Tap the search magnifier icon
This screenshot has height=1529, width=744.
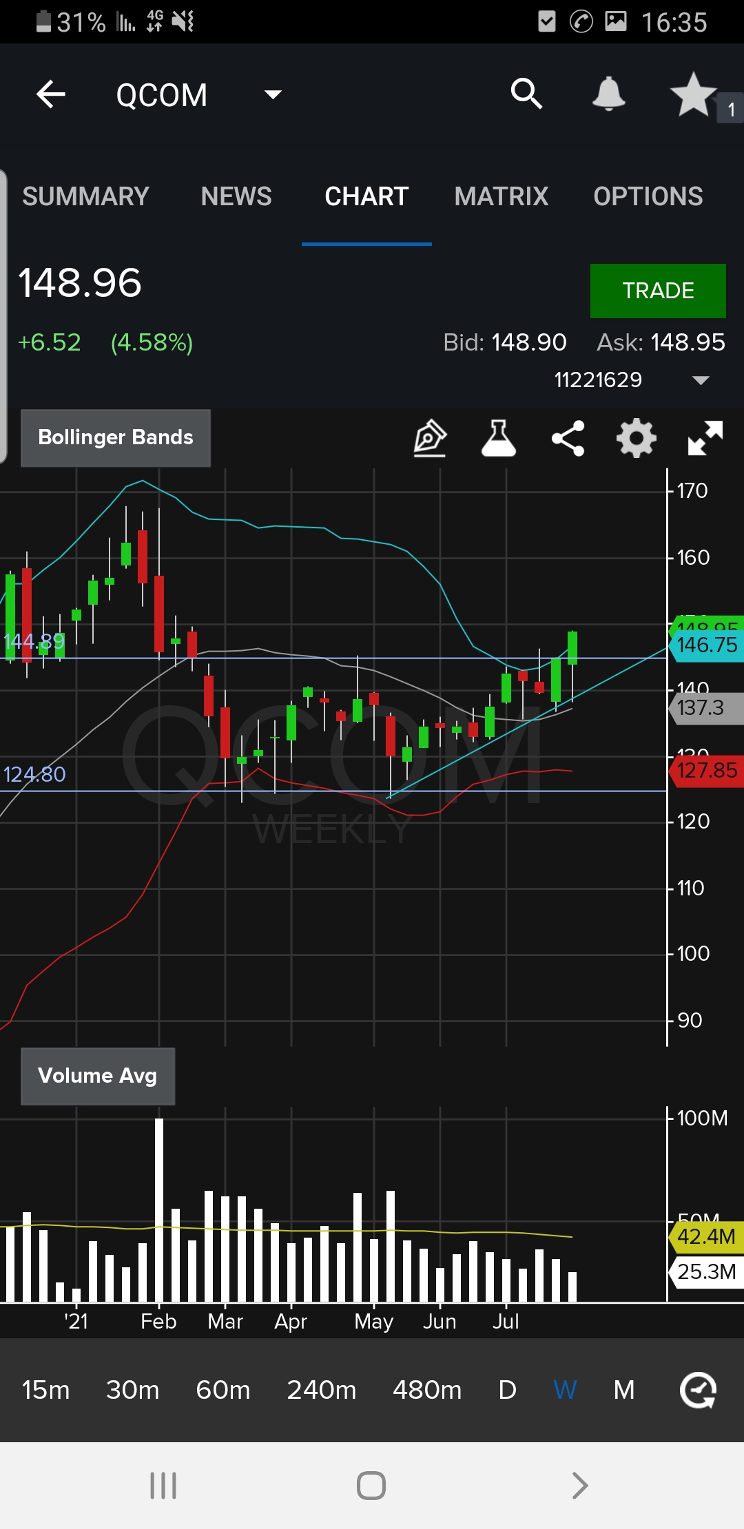[x=526, y=94]
